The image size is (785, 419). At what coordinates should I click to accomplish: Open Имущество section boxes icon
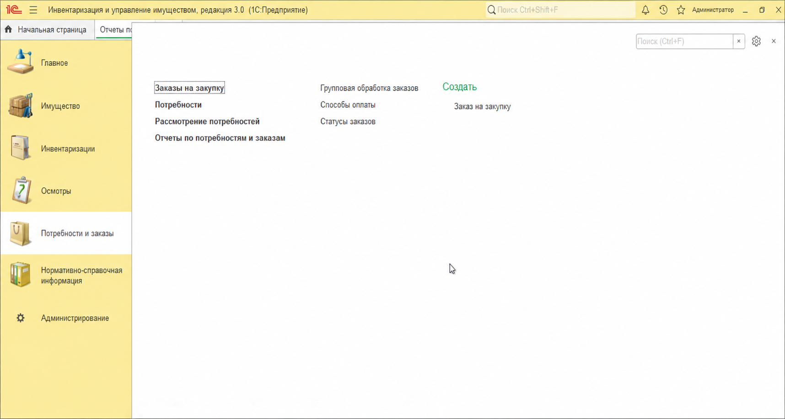point(21,106)
